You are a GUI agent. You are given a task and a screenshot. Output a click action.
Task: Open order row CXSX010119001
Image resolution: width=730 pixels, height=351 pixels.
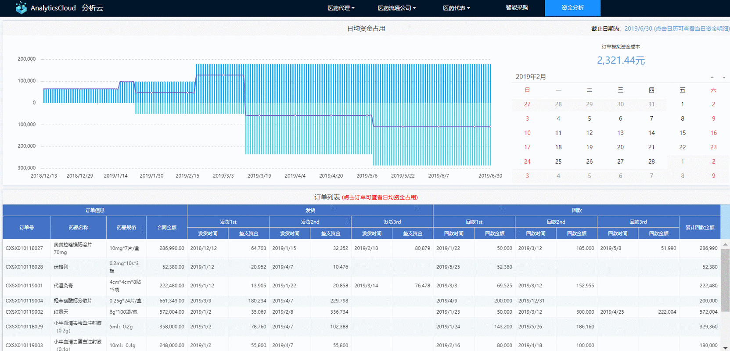click(362, 286)
